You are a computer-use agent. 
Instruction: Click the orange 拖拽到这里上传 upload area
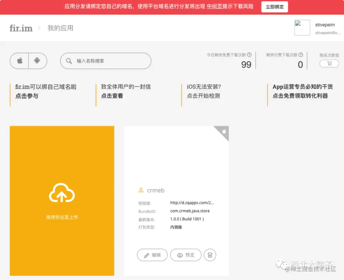pyautogui.click(x=62, y=201)
